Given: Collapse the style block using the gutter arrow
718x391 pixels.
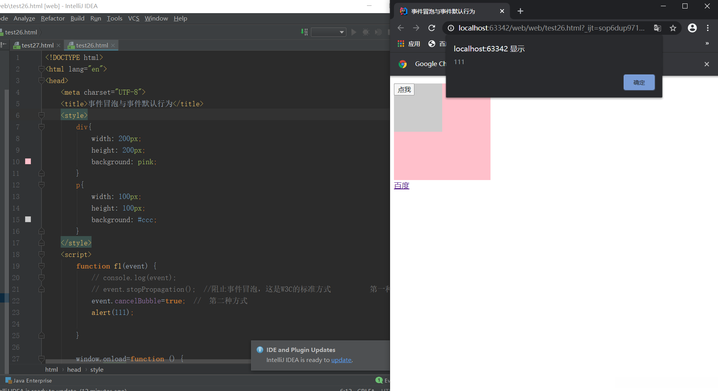Looking at the screenshot, I should [41, 115].
